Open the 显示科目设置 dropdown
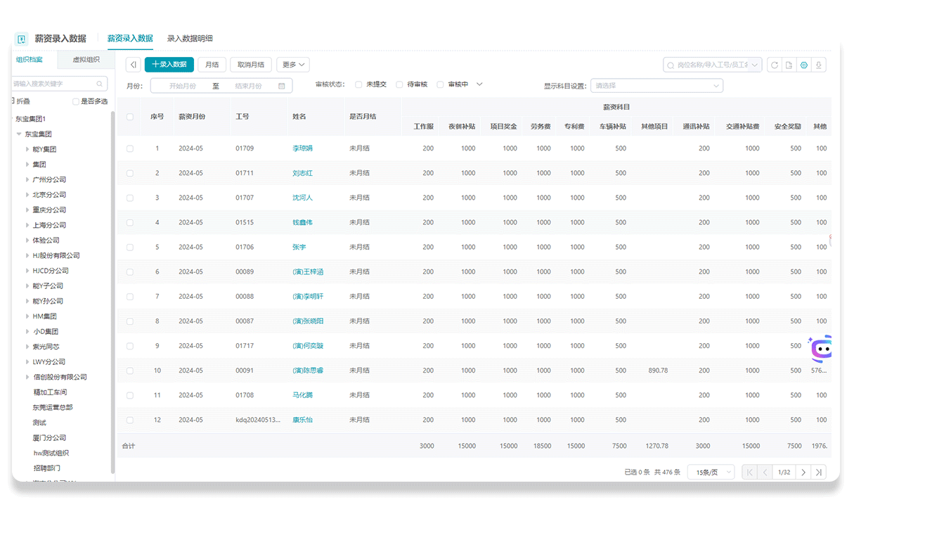The width and height of the screenshot is (951, 559). (x=656, y=86)
